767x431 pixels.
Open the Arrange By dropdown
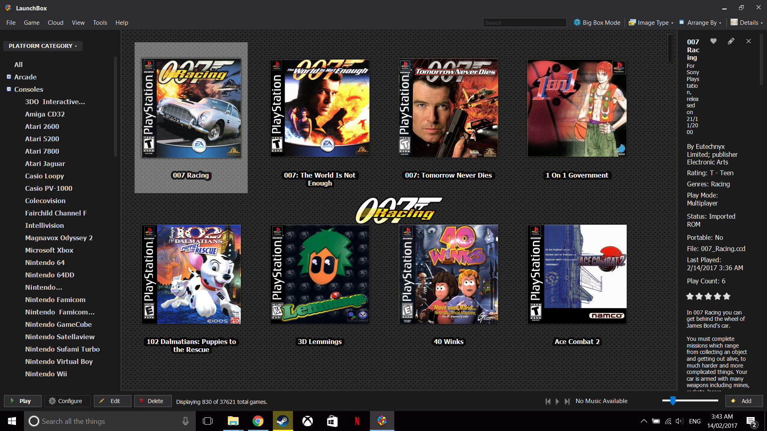pos(700,23)
